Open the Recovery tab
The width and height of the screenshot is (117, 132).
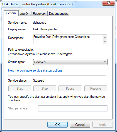pos(39,14)
